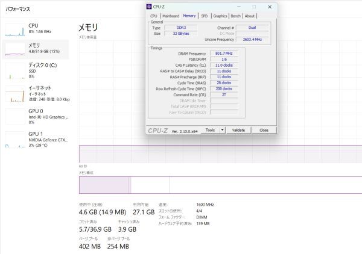Click the 139 MB hardware reserved value

203,223
